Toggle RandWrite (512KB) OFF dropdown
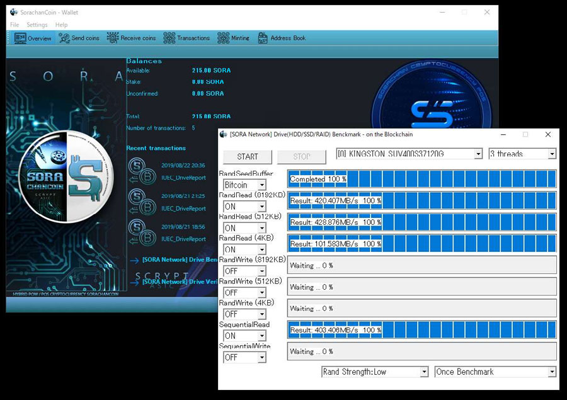 click(x=244, y=292)
